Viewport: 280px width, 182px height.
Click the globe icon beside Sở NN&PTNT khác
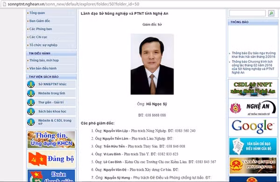pos(31,84)
